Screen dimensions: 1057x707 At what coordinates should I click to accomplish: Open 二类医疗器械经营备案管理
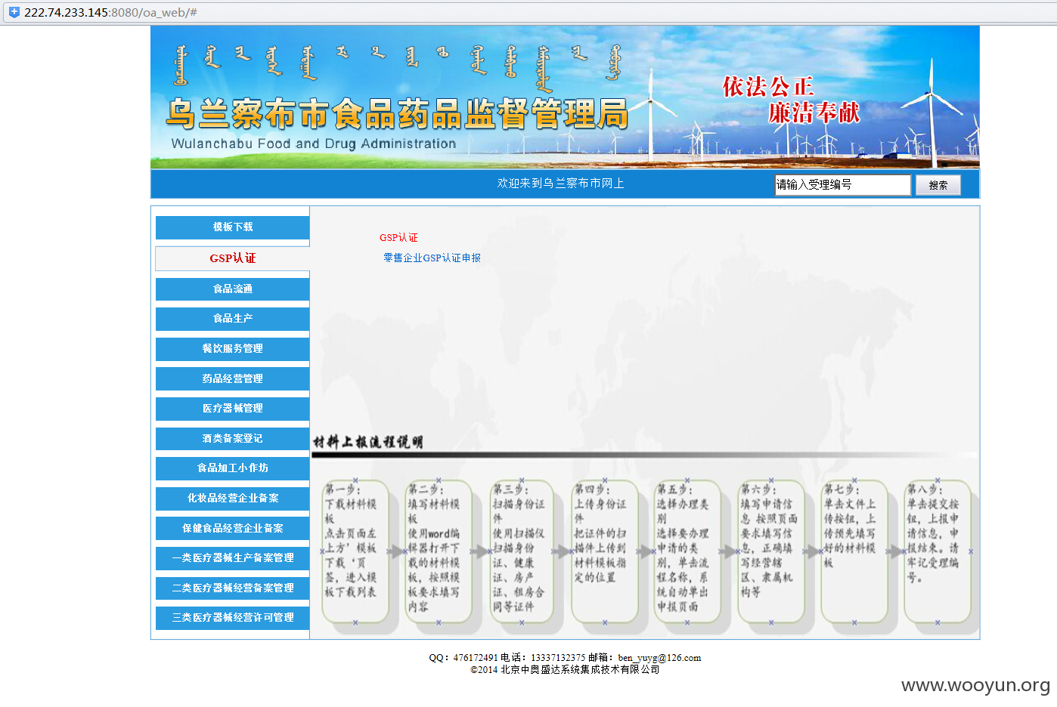point(233,588)
